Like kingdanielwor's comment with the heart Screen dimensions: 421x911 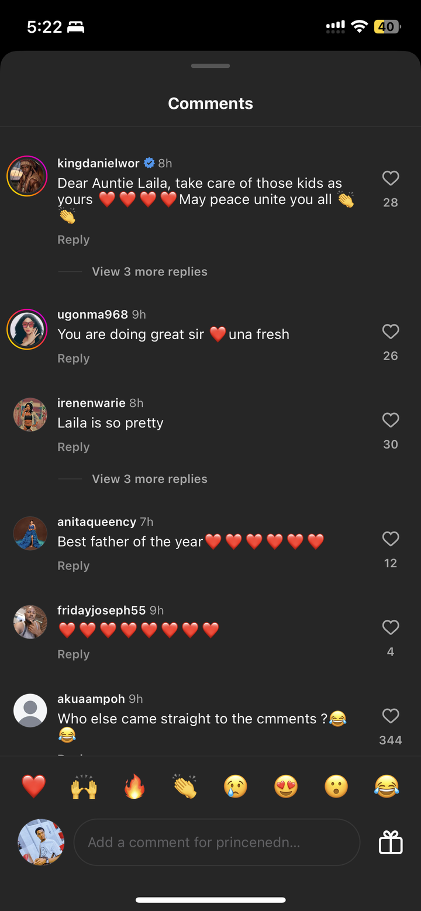(390, 178)
